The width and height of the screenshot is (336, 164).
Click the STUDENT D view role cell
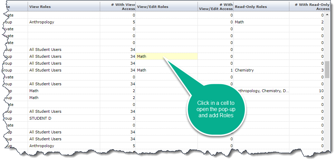(x=64, y=118)
